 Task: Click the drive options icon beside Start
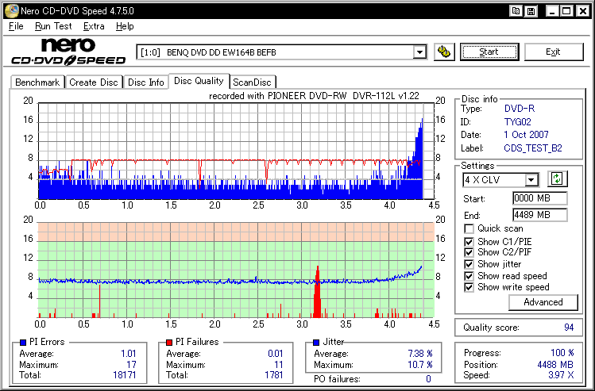pos(444,52)
